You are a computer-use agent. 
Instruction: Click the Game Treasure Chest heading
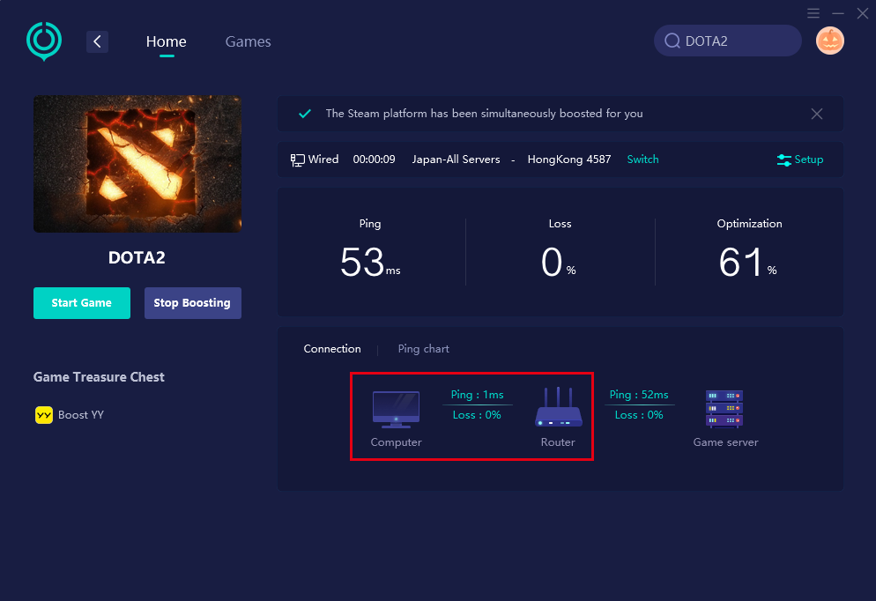point(99,377)
